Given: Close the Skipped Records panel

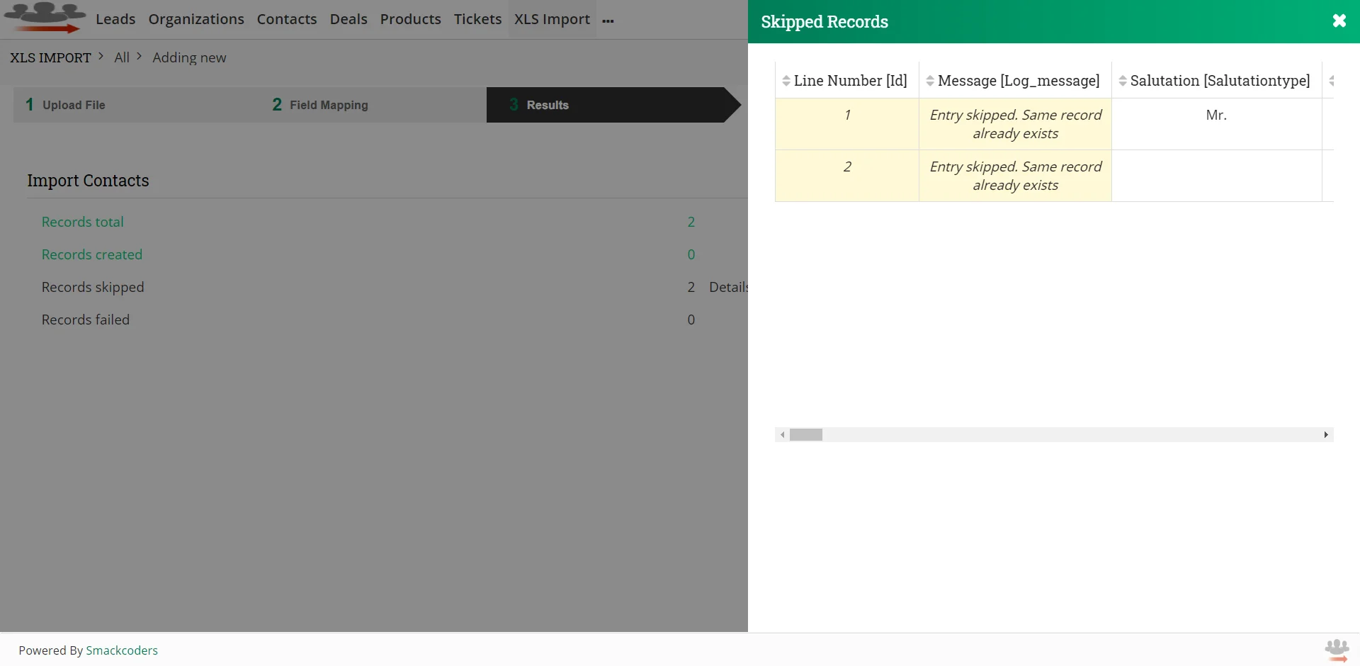Looking at the screenshot, I should [x=1339, y=21].
